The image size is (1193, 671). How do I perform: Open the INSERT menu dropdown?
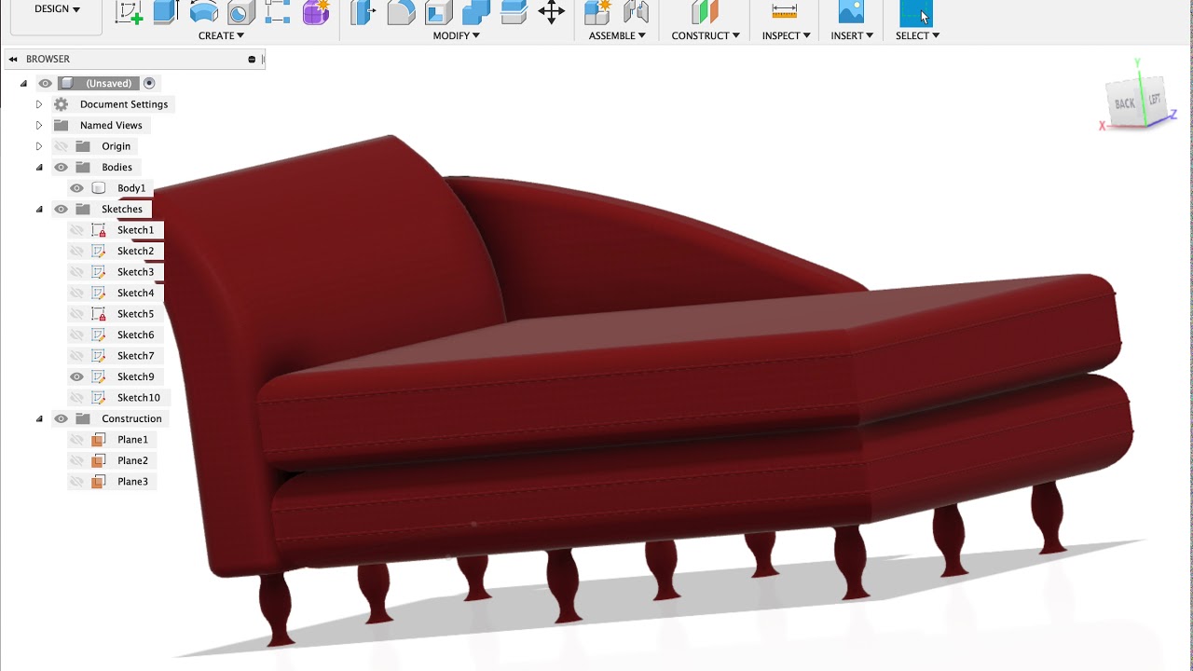point(852,35)
